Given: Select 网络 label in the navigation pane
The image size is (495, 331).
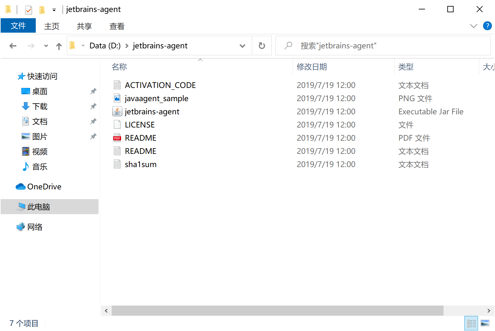Looking at the screenshot, I should [35, 227].
